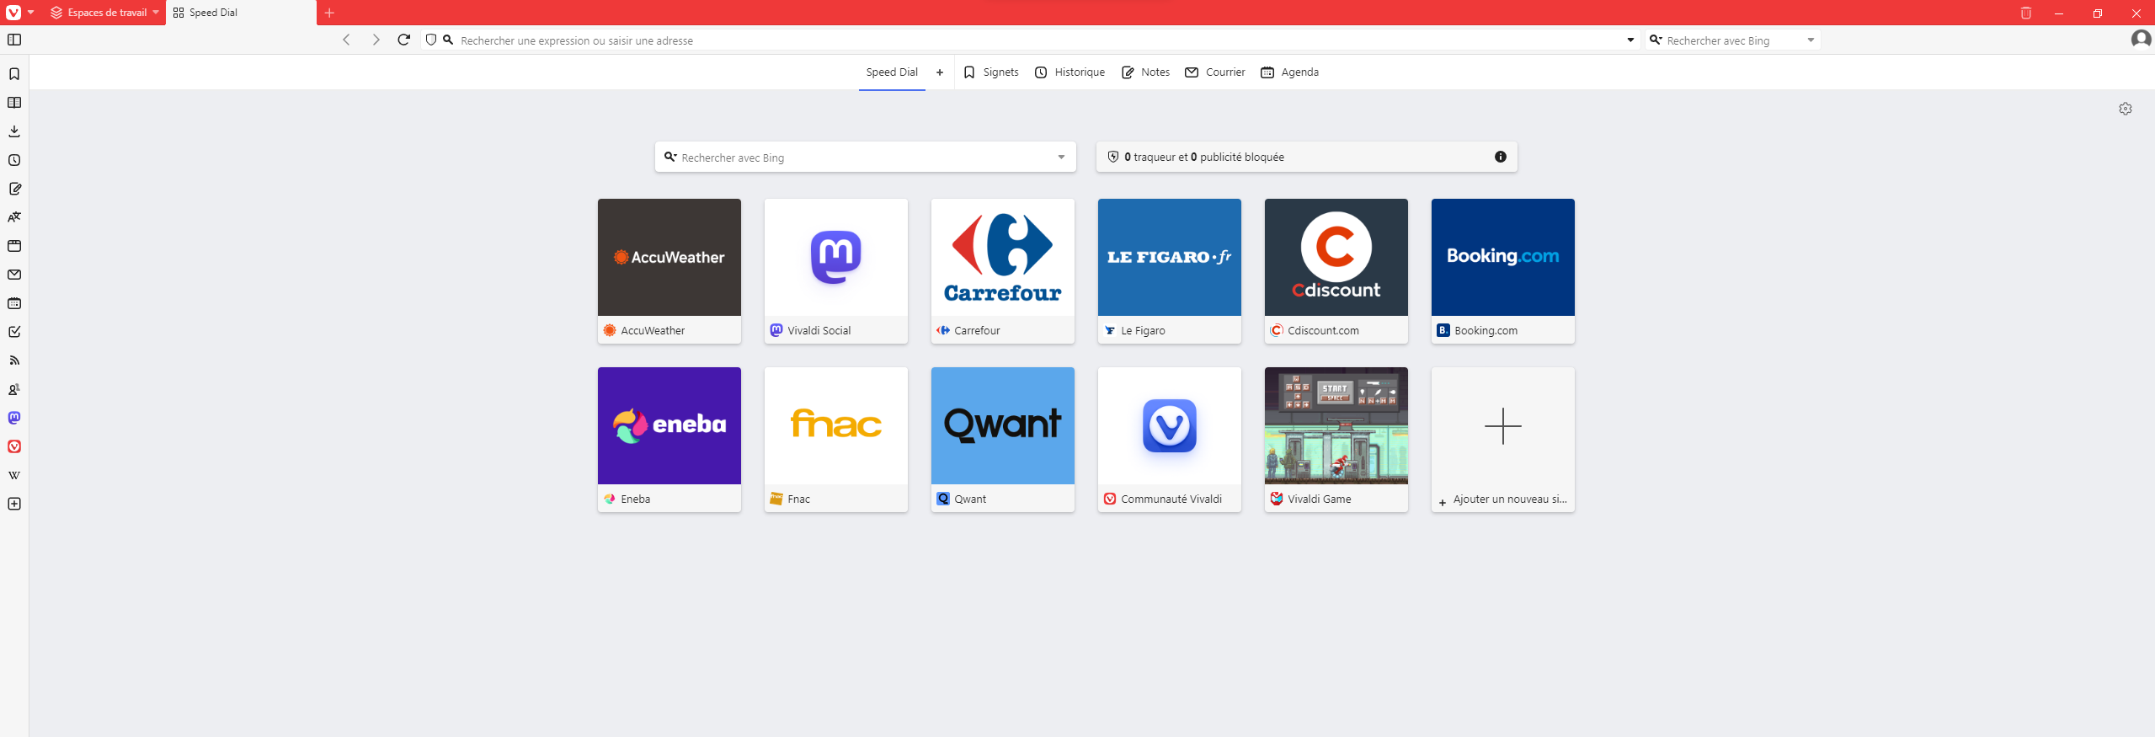Expand toolbar search field dropdown arrow
This screenshot has width=2155, height=737.
(x=1811, y=40)
